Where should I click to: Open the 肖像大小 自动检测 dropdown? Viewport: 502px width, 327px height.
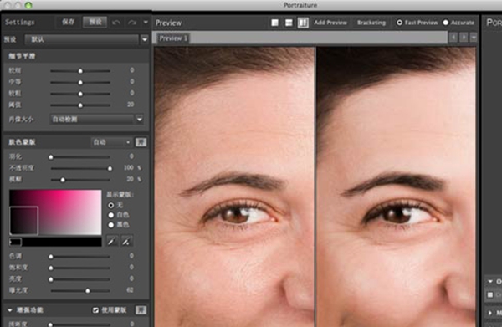97,120
